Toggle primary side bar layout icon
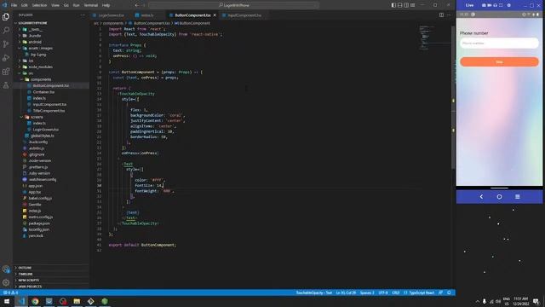The image size is (545, 307). [x=393, y=5]
